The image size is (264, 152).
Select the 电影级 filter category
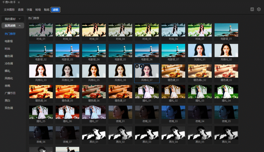pyautogui.click(x=9, y=41)
